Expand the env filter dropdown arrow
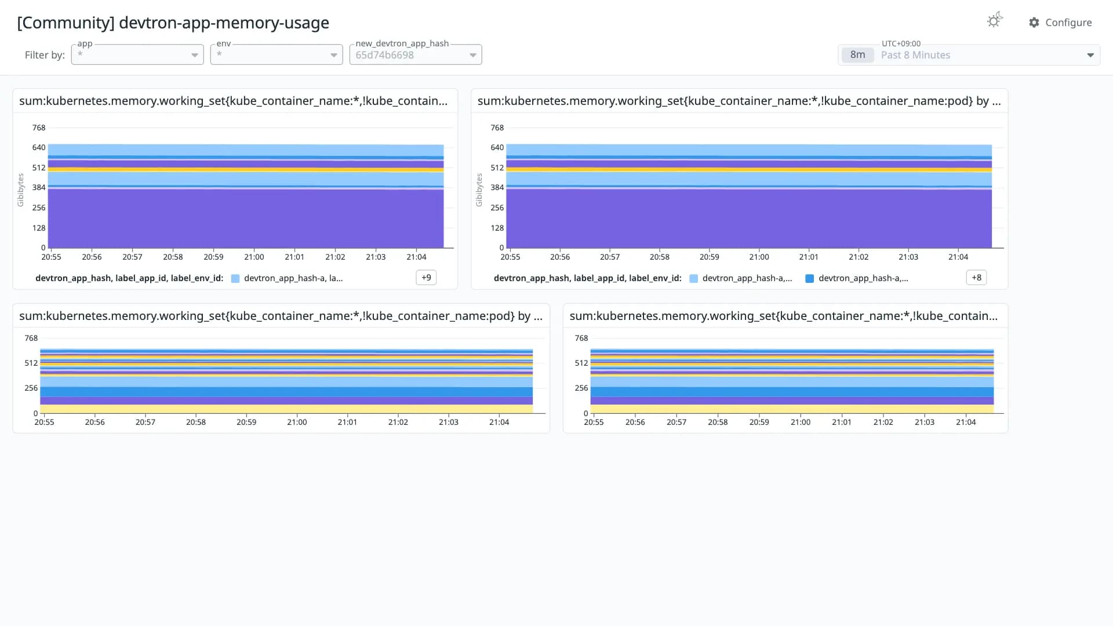 point(334,55)
